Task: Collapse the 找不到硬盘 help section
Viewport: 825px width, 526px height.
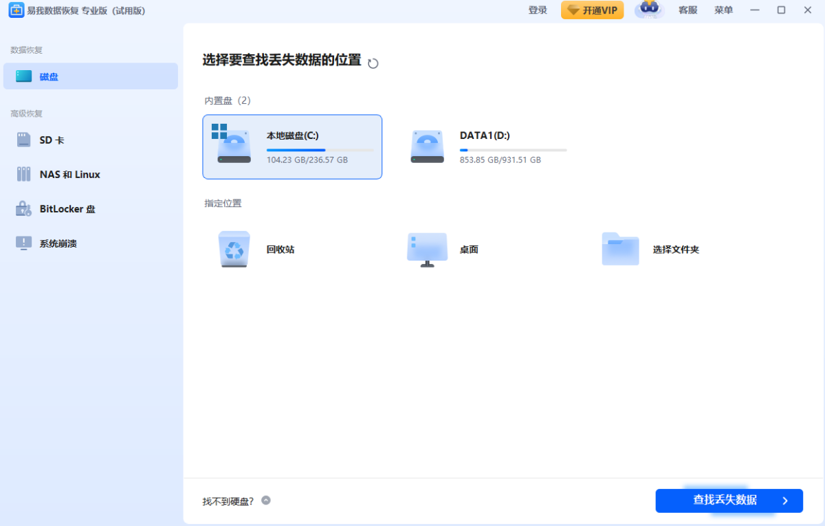Action: [267, 501]
